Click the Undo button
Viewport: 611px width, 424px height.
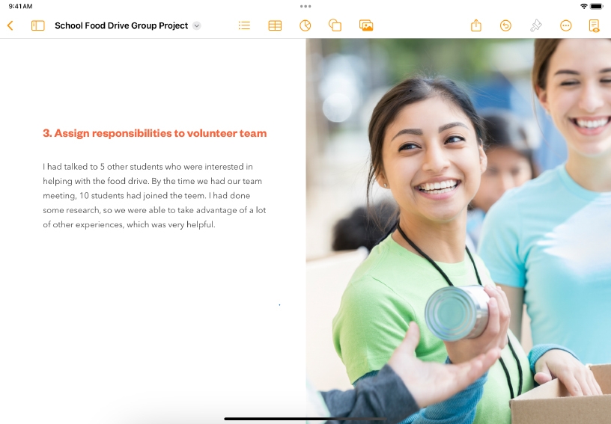[x=505, y=25]
